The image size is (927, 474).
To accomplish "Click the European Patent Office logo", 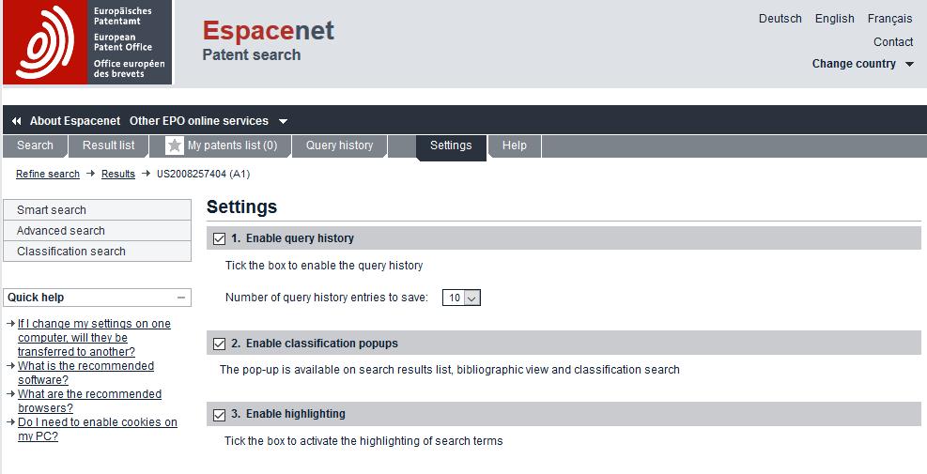I will tap(87, 42).
